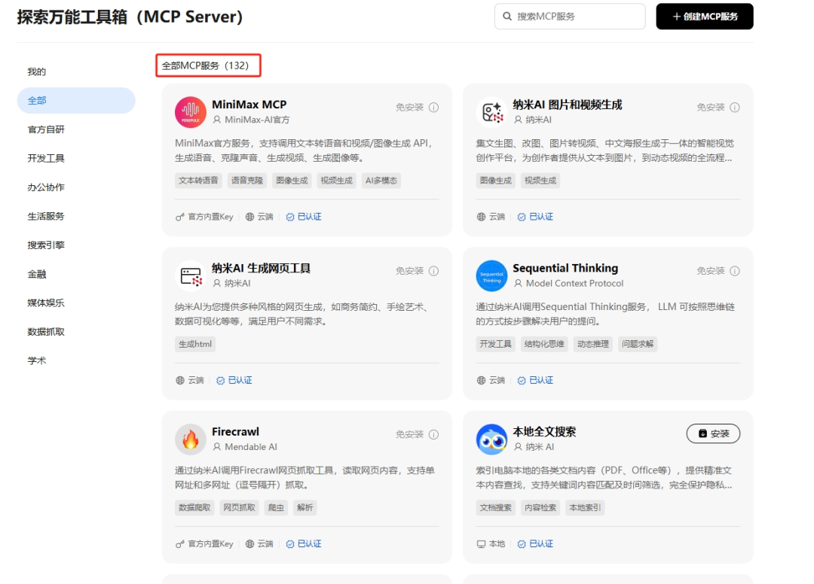Click 问题求解 tag
This screenshot has height=584, width=814.
pos(638,344)
